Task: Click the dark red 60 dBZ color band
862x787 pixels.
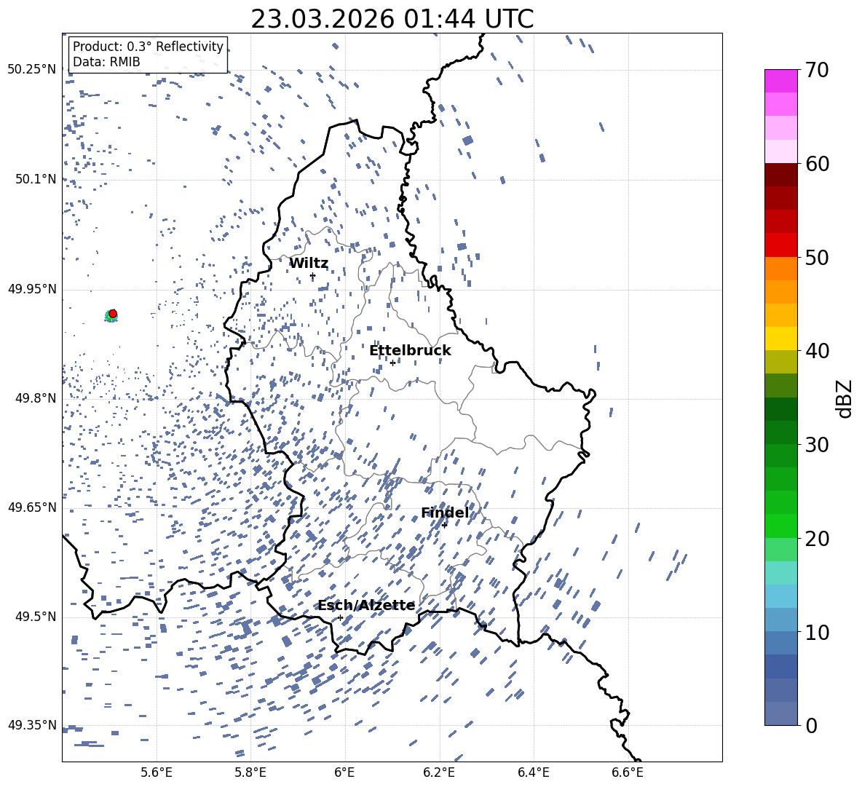Action: pos(780,175)
